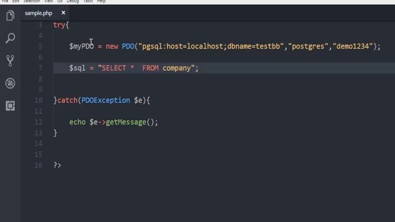This screenshot has width=395, height=222.
Task: Click line number 10 in gutter
Action: pyautogui.click(x=38, y=101)
